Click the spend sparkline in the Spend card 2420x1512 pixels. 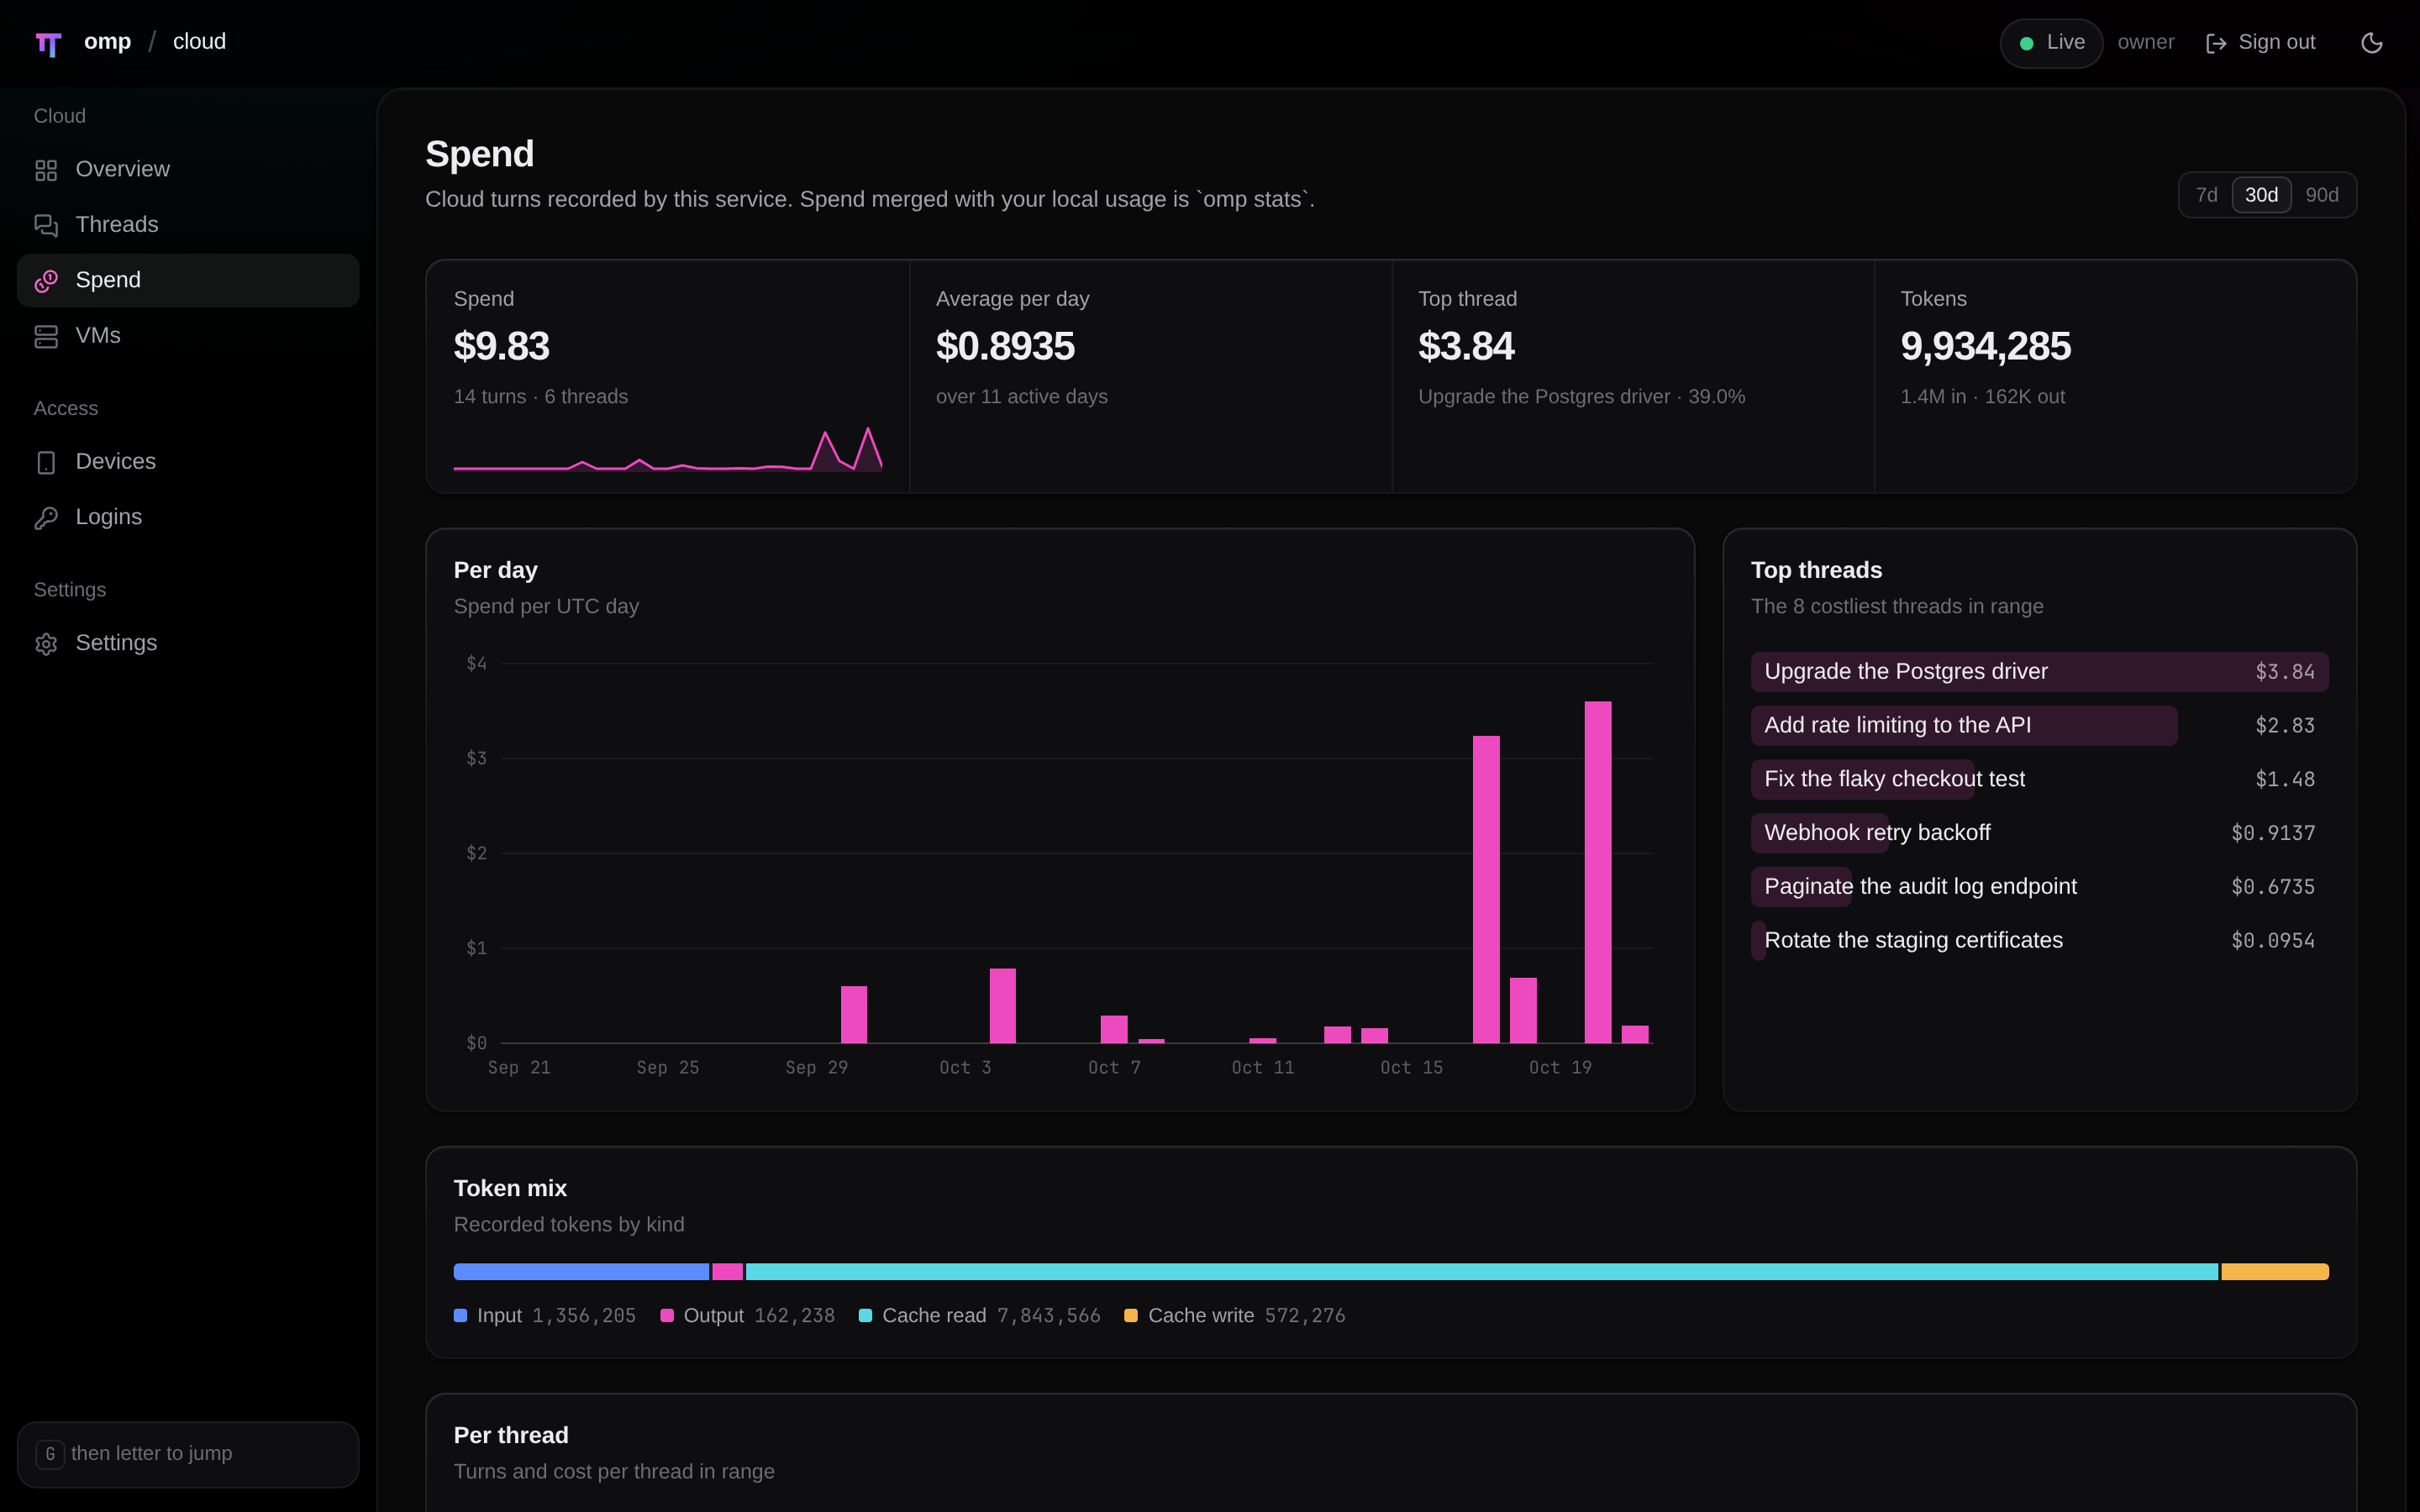click(668, 449)
